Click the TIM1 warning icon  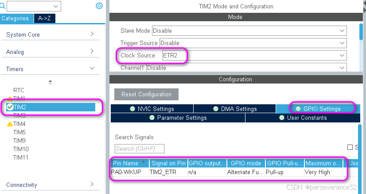click(10, 99)
